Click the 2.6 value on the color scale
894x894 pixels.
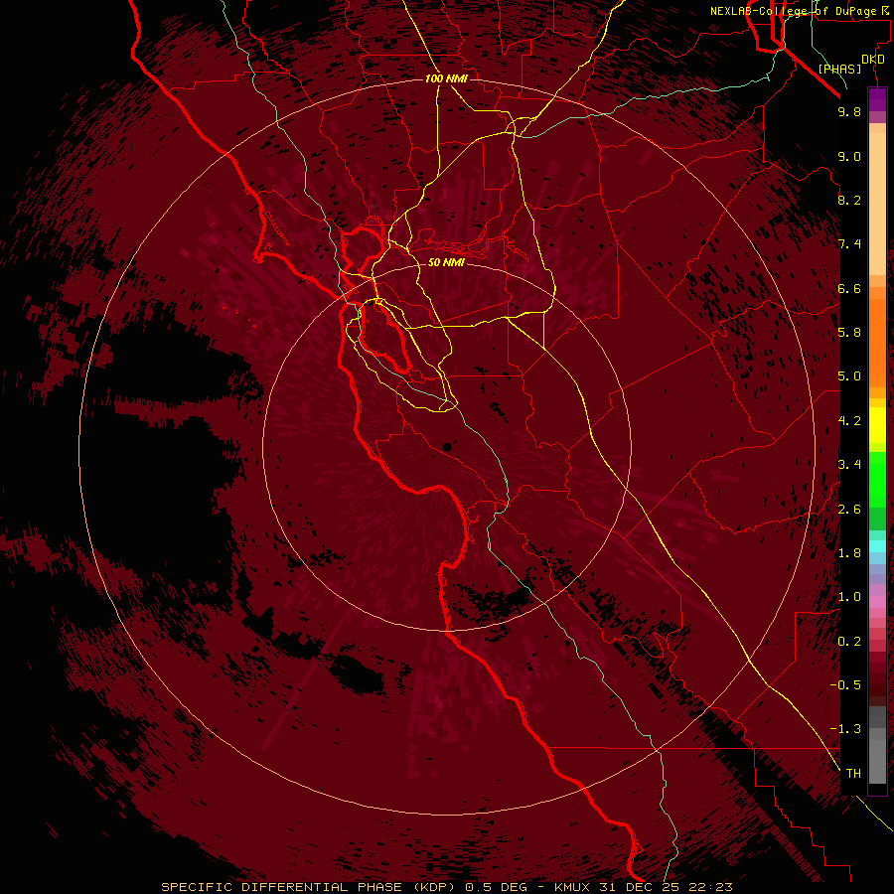(x=849, y=510)
